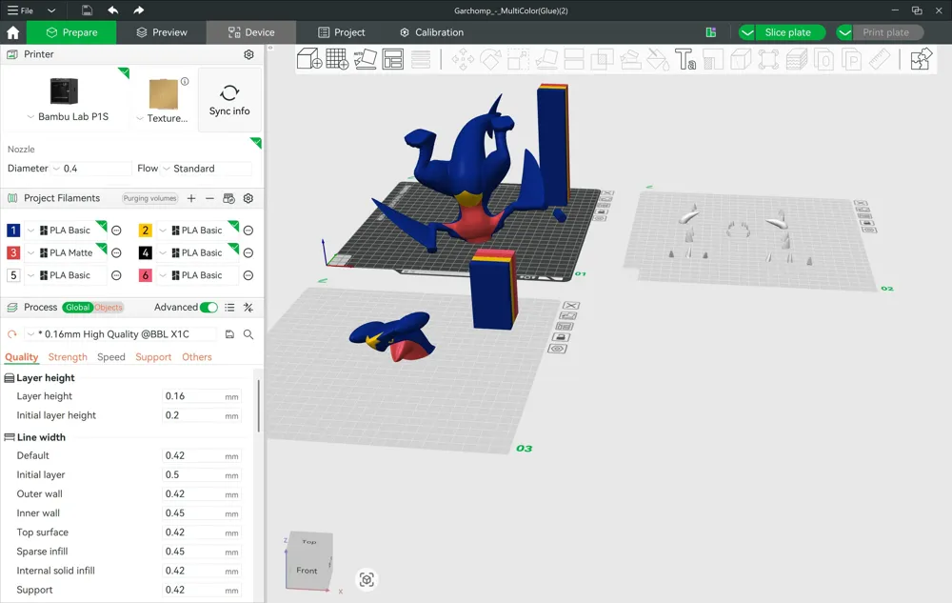Click the AMS filament sync icon

coord(228,198)
